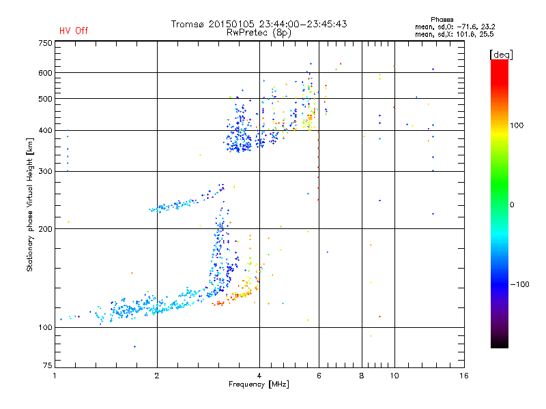This screenshot has width=546, height=409.
Task: Click the y-axis tick label '300'
Action: 45,172
